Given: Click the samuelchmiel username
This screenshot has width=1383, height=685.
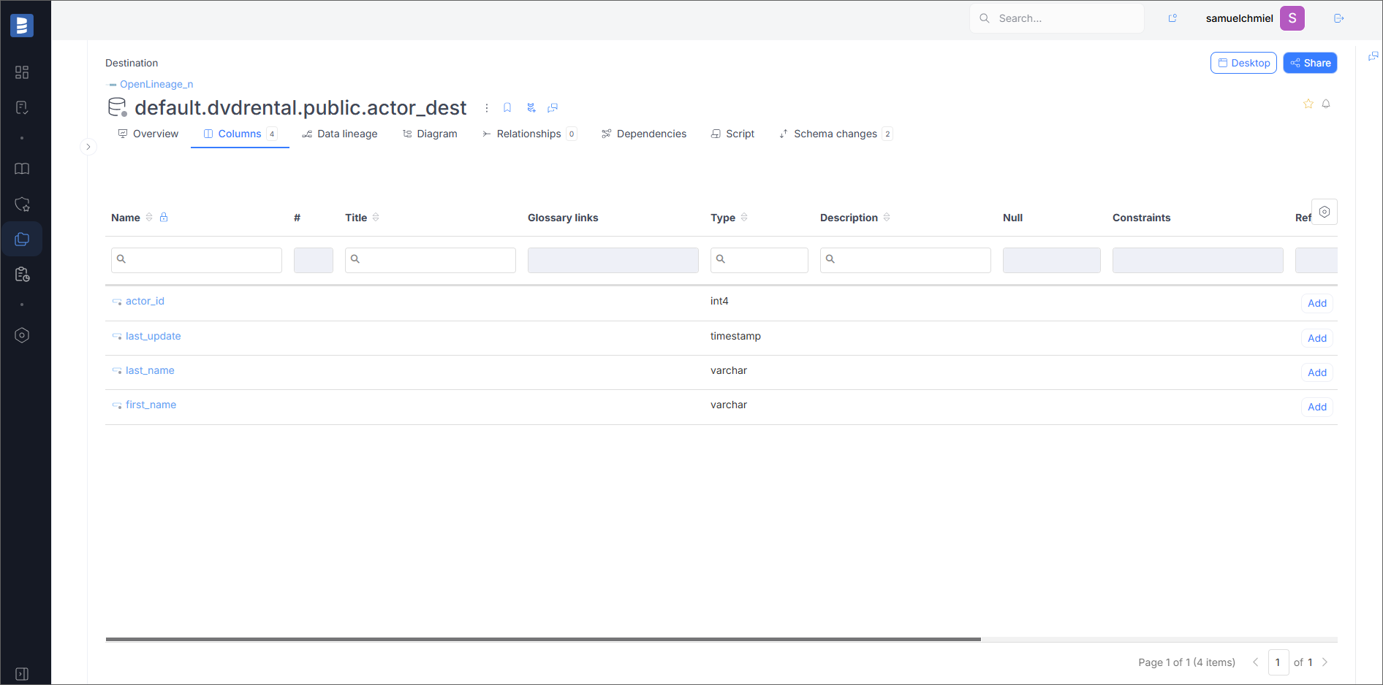Looking at the screenshot, I should click(x=1239, y=18).
